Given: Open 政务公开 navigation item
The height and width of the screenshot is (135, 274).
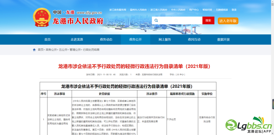Looking at the screenshot, I should point(135,40).
